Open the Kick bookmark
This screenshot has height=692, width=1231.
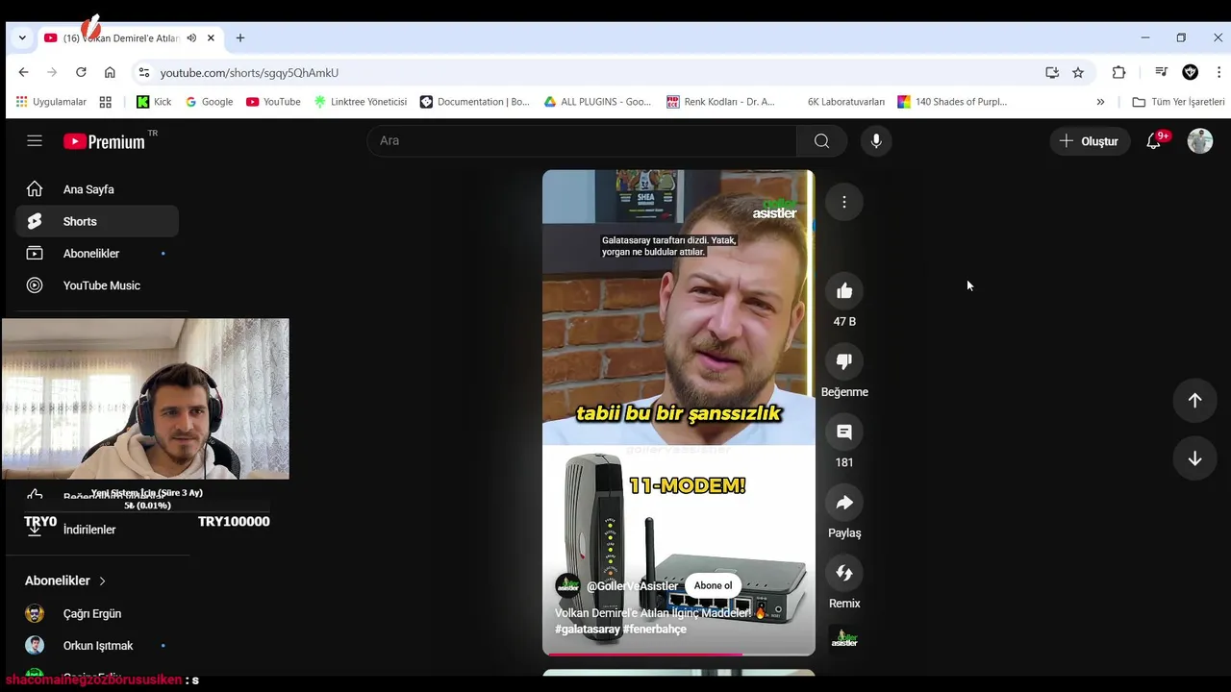click(x=154, y=102)
